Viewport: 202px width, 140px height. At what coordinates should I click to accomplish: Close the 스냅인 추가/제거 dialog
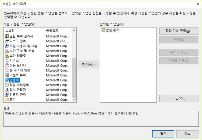pos(198,4)
